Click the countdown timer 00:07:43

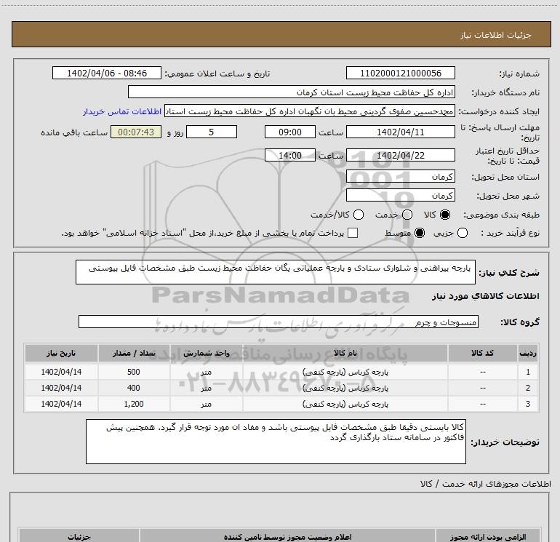[x=136, y=132]
